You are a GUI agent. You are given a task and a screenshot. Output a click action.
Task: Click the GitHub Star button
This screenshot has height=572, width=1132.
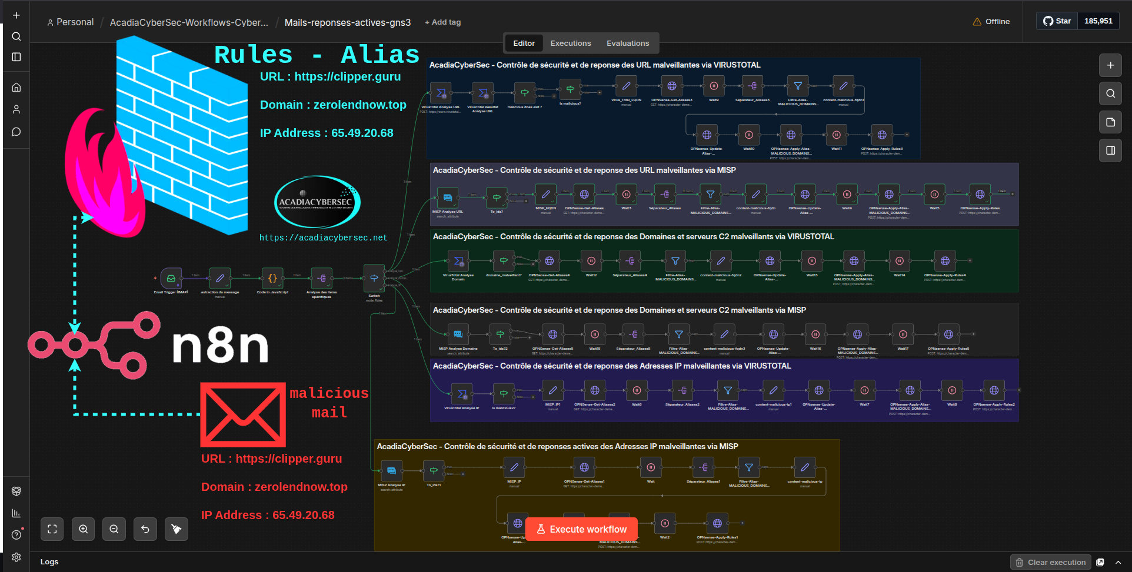click(1057, 21)
